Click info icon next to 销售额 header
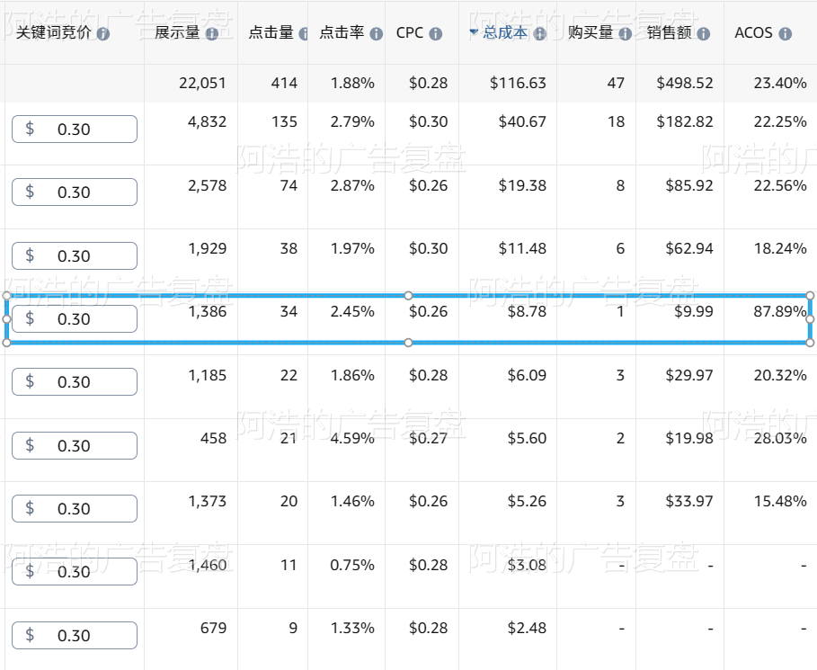This screenshot has height=670, width=817. (x=704, y=34)
